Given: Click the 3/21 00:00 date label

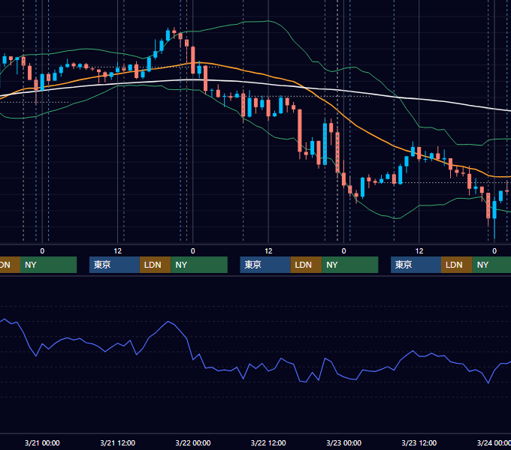Looking at the screenshot, I should tap(42, 442).
